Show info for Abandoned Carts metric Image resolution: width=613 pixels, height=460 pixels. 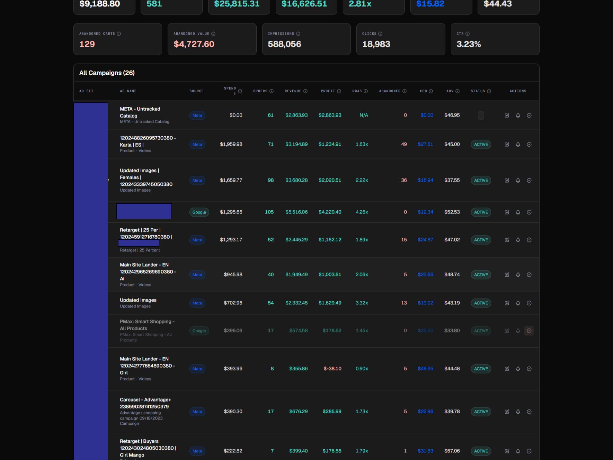point(119,34)
